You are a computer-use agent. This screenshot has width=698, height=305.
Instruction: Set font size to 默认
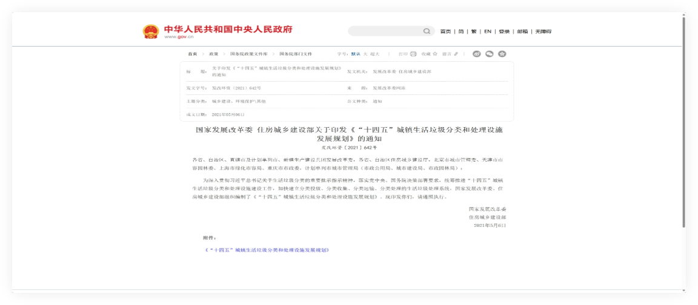point(356,54)
